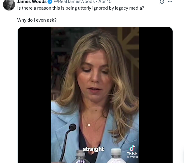This screenshot has width=184, height=163.
Task: Click the Grok icon on the post
Action: (162, 2)
